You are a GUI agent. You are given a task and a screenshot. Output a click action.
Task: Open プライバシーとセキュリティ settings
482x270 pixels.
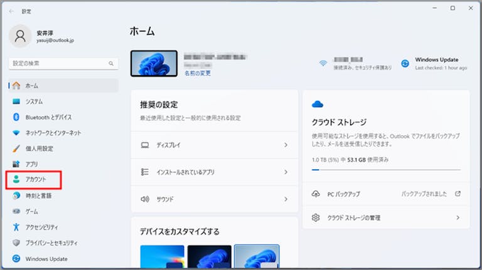pos(63,242)
